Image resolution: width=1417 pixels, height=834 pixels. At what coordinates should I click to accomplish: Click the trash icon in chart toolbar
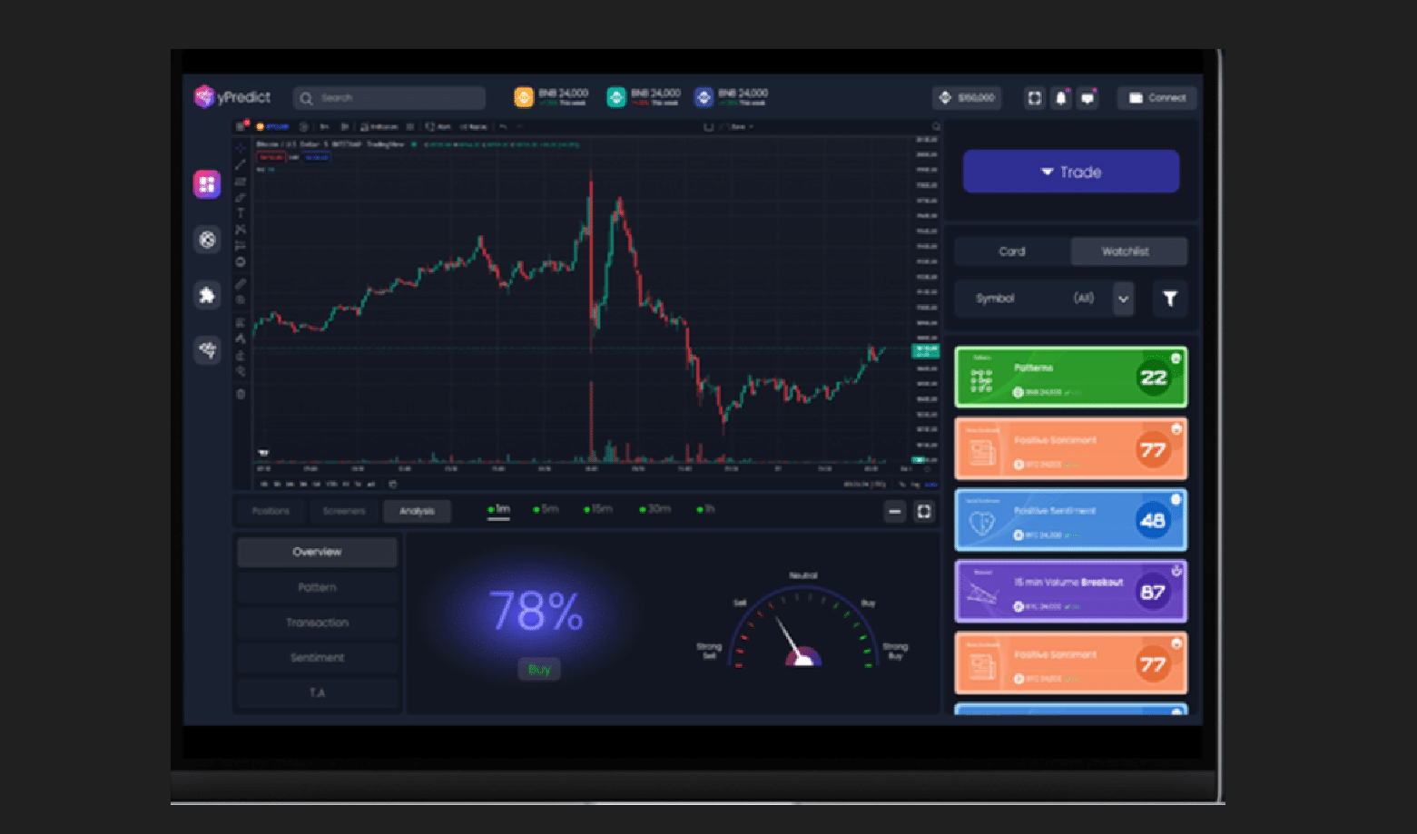coord(241,394)
